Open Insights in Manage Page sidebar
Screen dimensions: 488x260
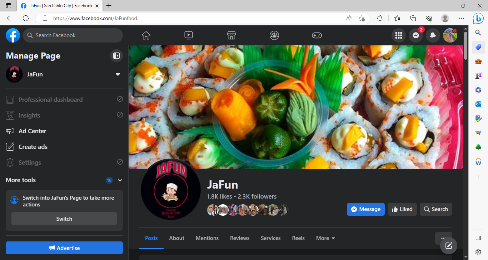pyautogui.click(x=64, y=115)
